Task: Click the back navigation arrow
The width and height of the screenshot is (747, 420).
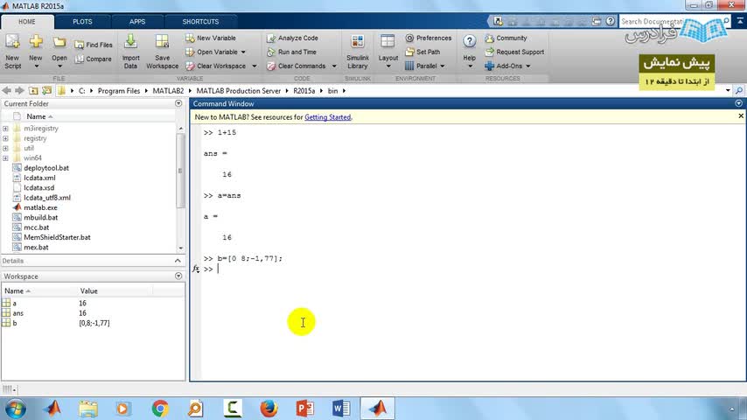Action: pos(7,91)
